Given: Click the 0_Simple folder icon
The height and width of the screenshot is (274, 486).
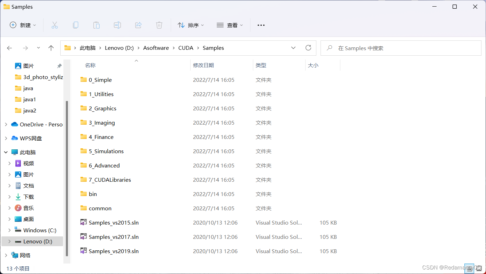Looking at the screenshot, I should (84, 80).
